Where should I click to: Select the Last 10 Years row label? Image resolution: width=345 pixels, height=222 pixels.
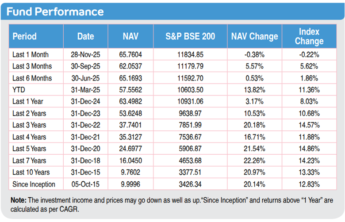point(31,172)
